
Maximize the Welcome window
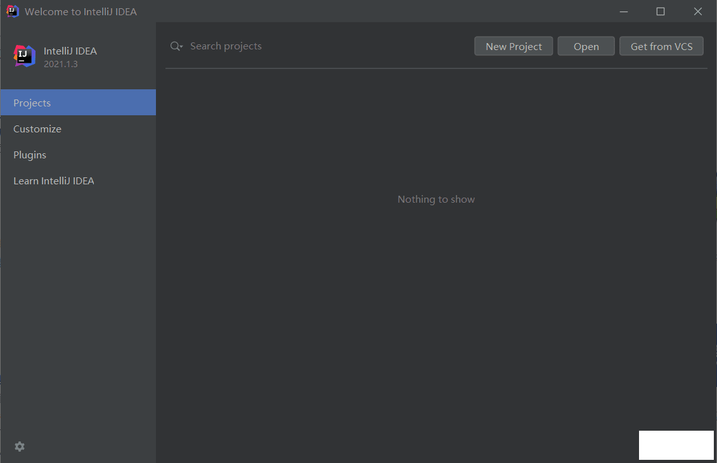point(660,11)
